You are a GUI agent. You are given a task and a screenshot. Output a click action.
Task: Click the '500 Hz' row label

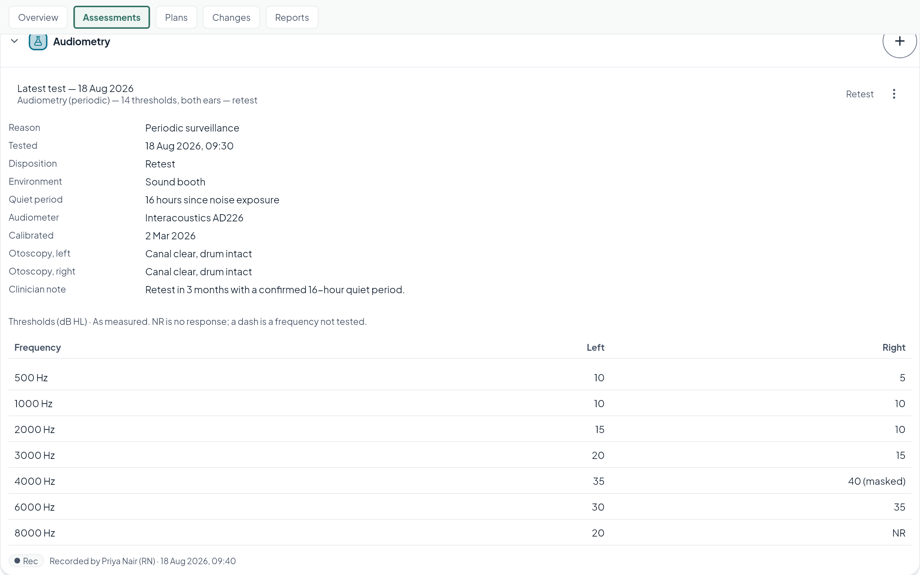[x=31, y=378]
